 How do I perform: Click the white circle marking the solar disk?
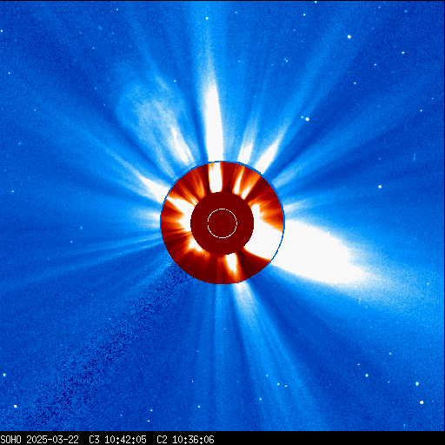(x=222, y=223)
